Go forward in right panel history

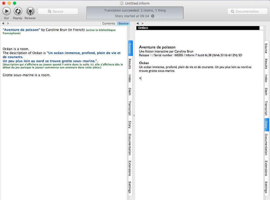143,24
